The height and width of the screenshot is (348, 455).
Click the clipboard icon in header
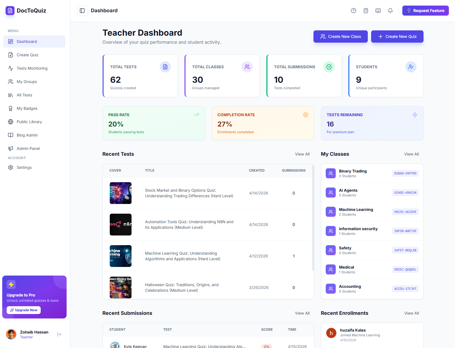click(x=366, y=11)
